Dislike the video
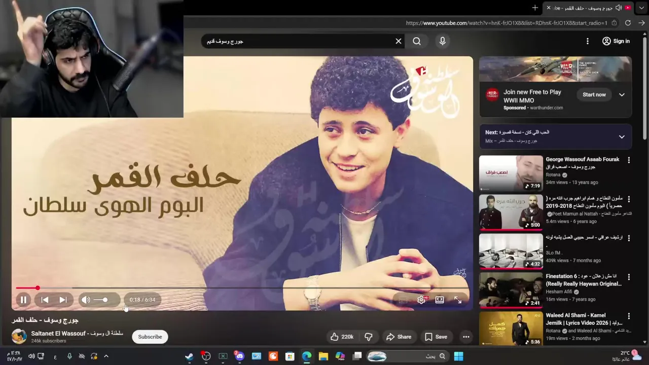Screen dimensions: 649x365 click(x=369, y=337)
